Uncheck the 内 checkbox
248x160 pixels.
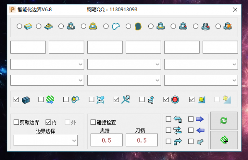click(48, 122)
